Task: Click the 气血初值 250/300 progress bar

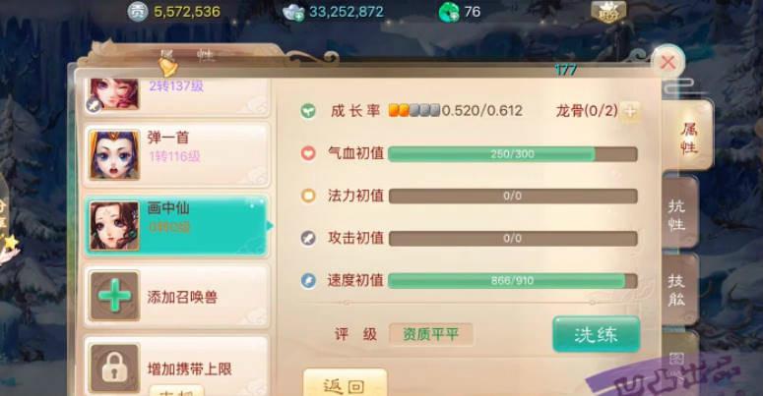Action: coord(513,154)
